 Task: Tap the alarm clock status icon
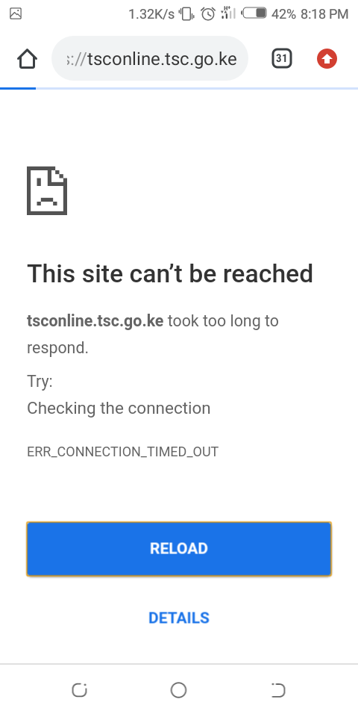(x=208, y=13)
